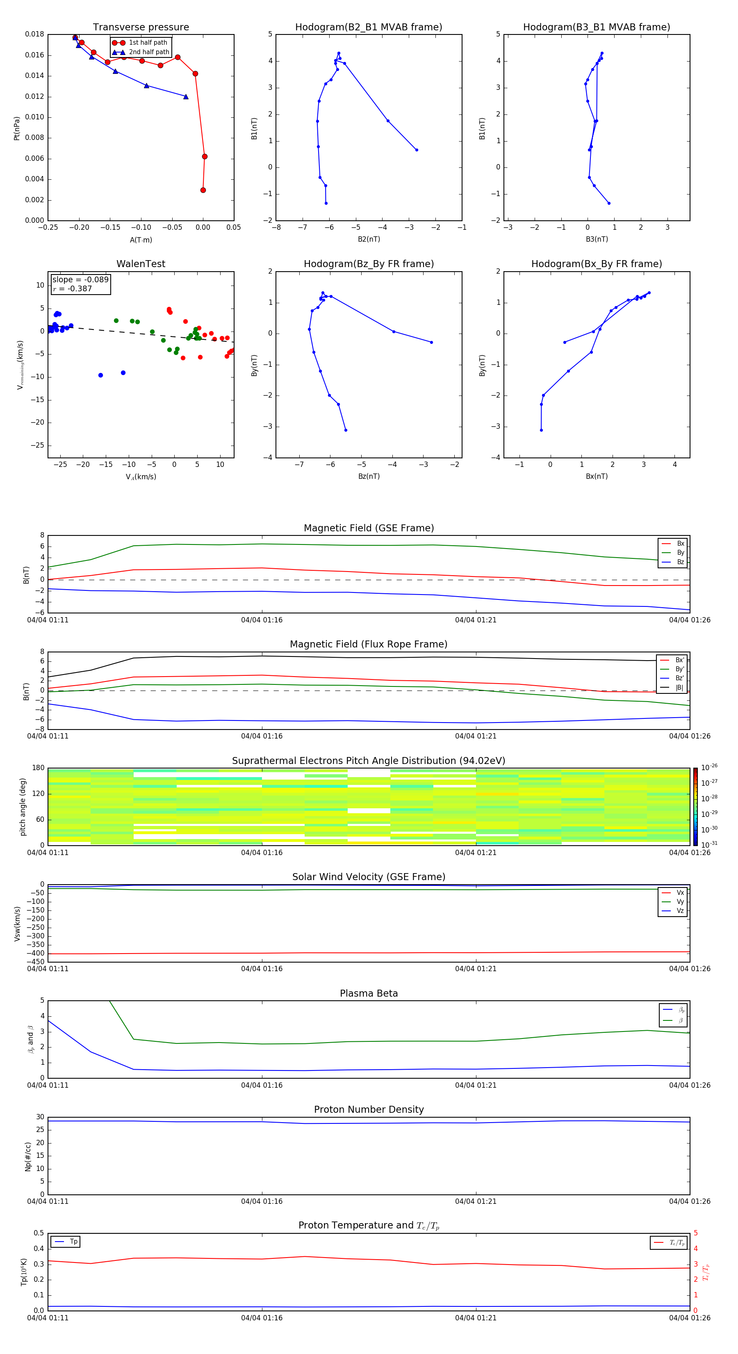Image resolution: width=738 pixels, height=1354 pixels.
Task: Click the 'Magnetic Field (Flux Rope Frame)' title
Action: [369, 645]
